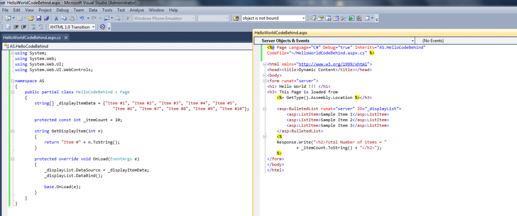This screenshot has width=517, height=216.
Task: Click the Format Whole Document icon
Action: (8, 27)
